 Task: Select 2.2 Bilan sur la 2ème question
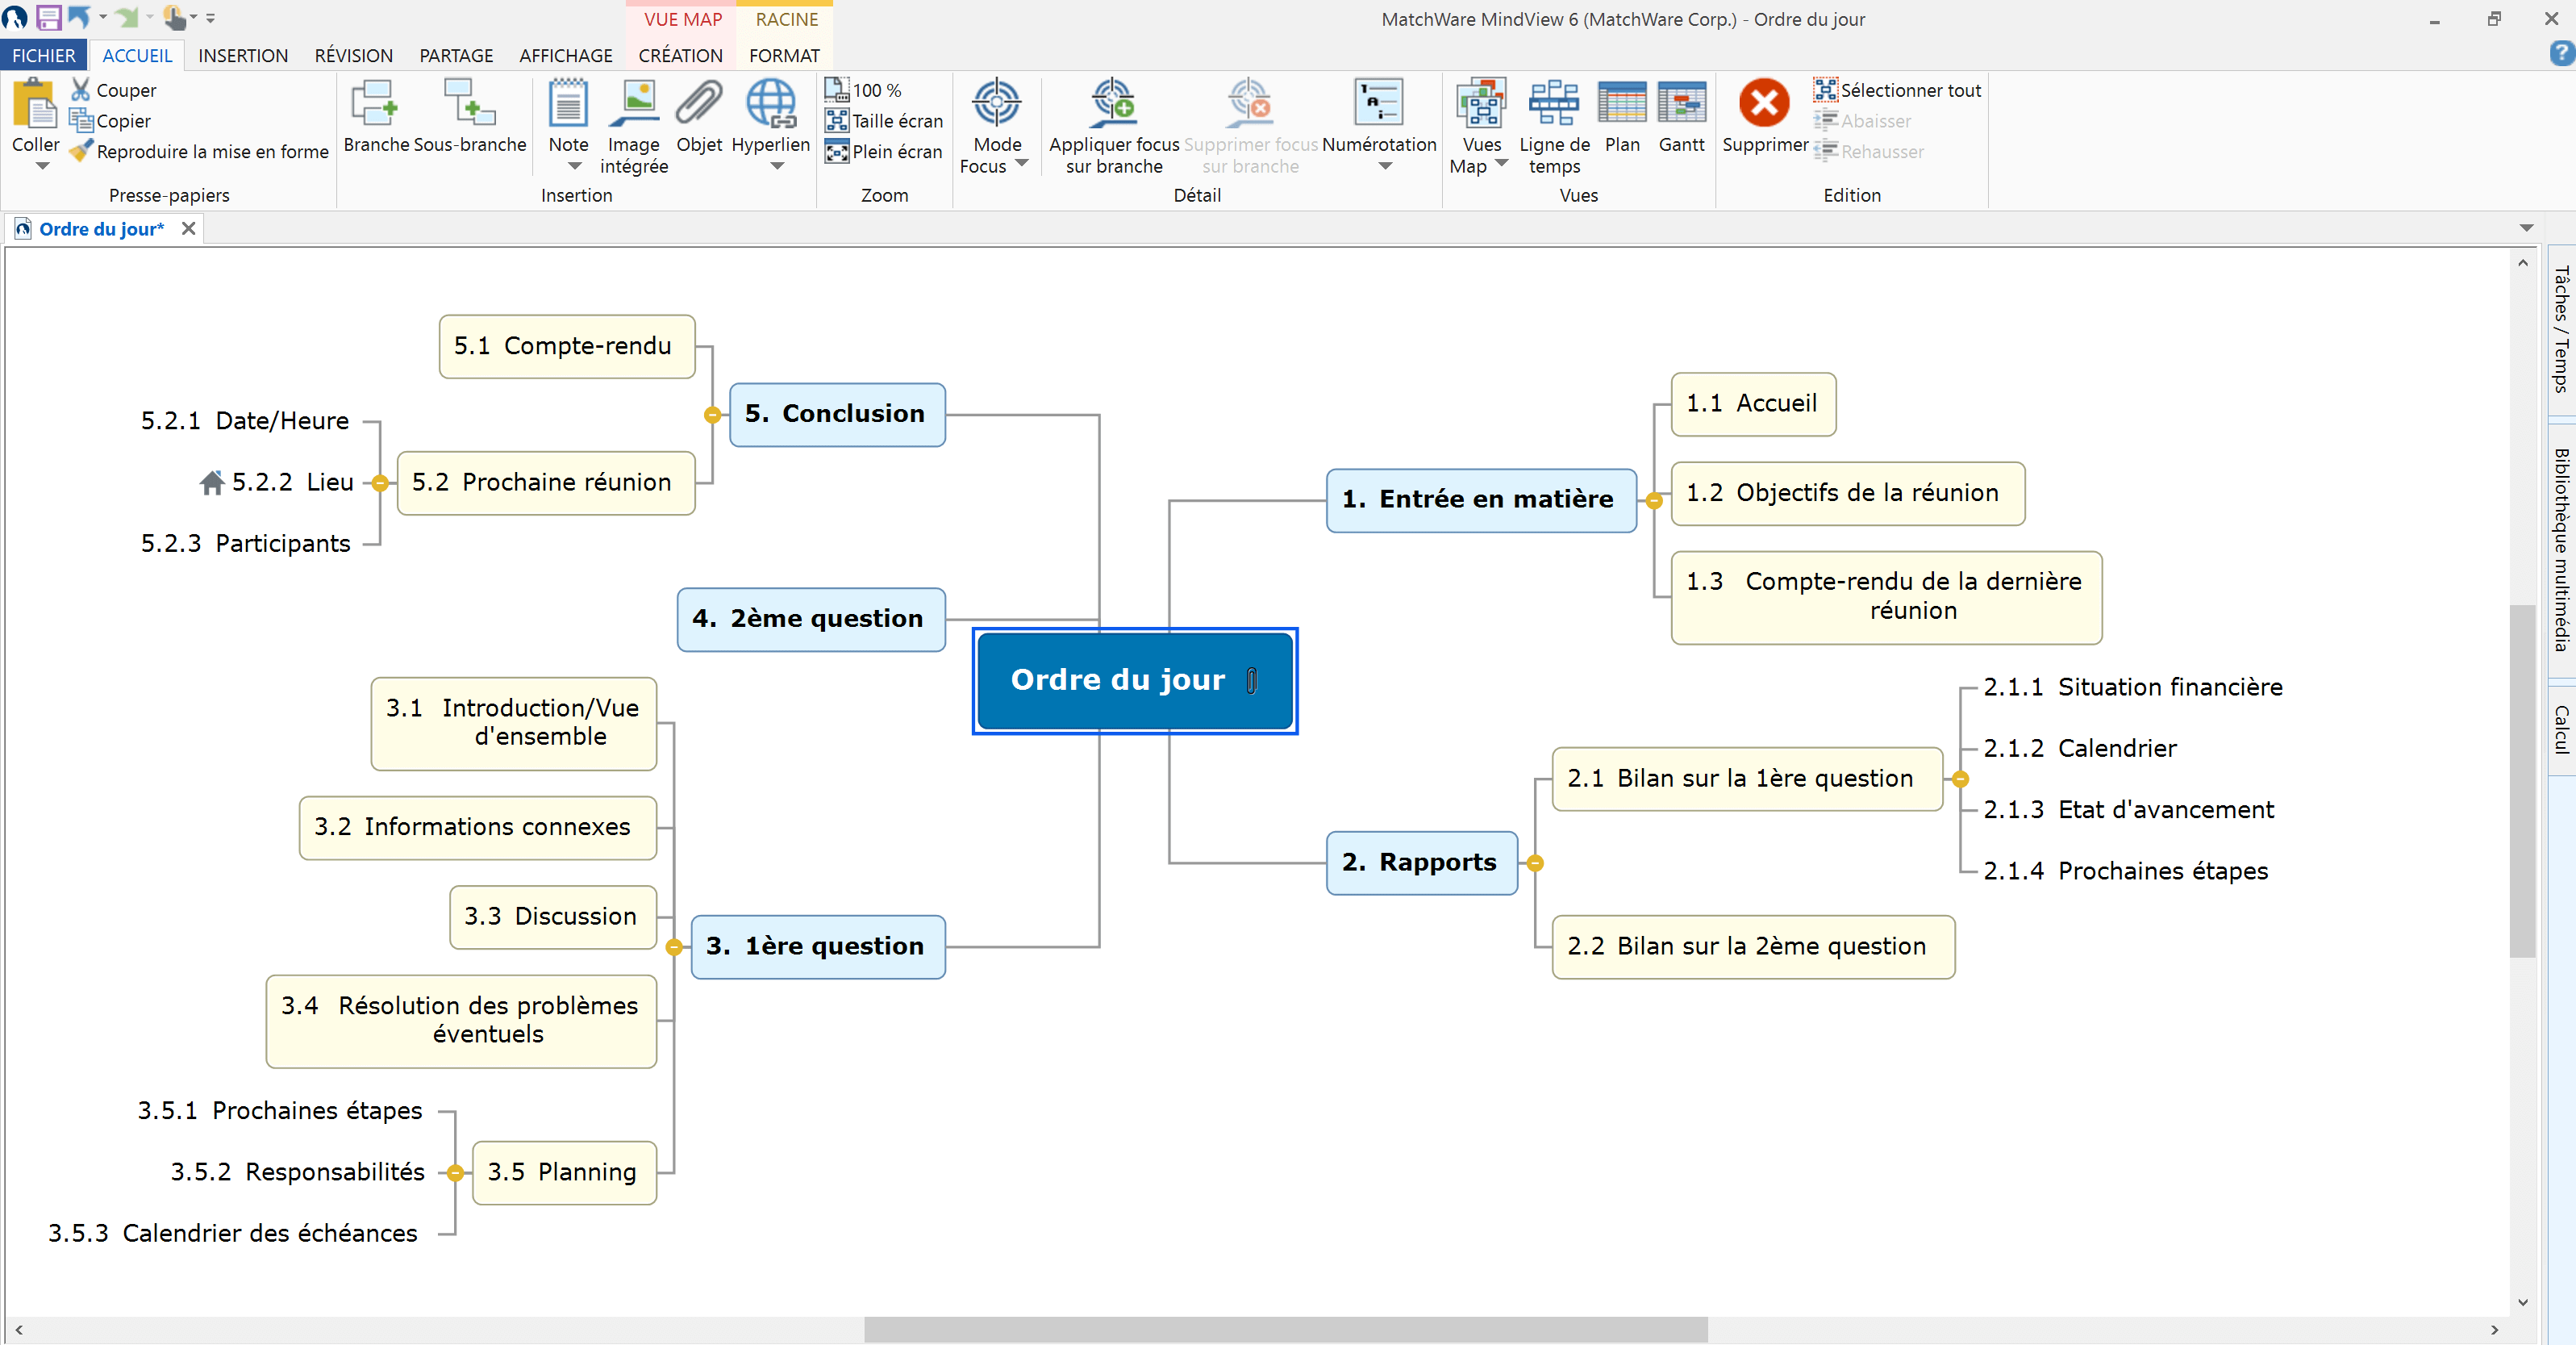(1753, 946)
